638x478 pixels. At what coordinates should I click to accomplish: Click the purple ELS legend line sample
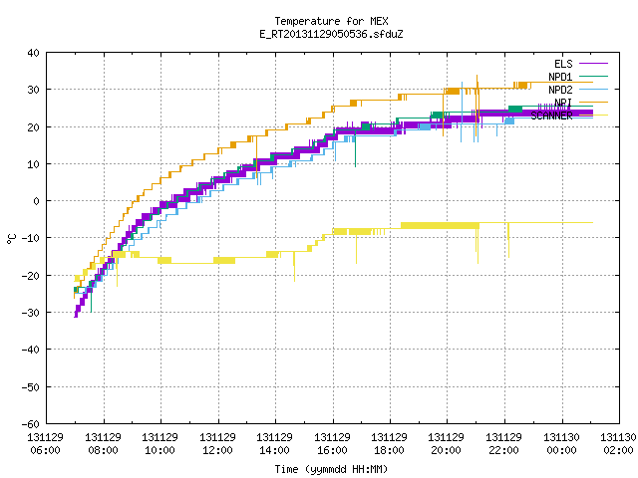593,64
